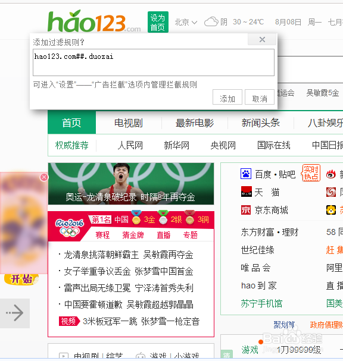Click the 电视剧 category at page bottom
Screen dimensions: 343x361
click(86, 356)
